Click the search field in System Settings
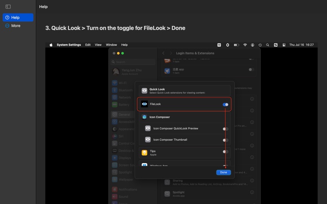327x204 pixels. pyautogui.click(x=133, y=62)
